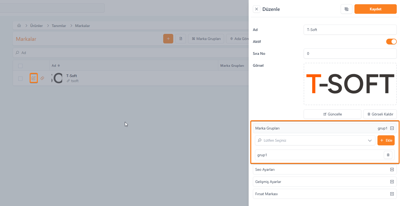Tick the select-all header checkbox

(x=20, y=66)
